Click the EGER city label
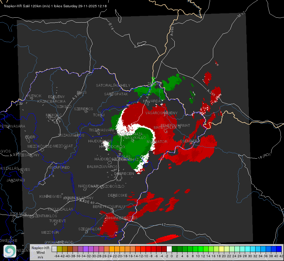 (x=30, y=137)
